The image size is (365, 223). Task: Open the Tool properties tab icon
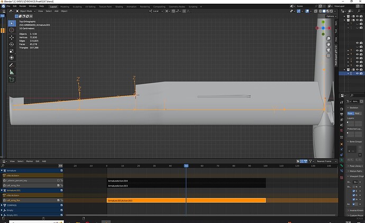pos(342,102)
